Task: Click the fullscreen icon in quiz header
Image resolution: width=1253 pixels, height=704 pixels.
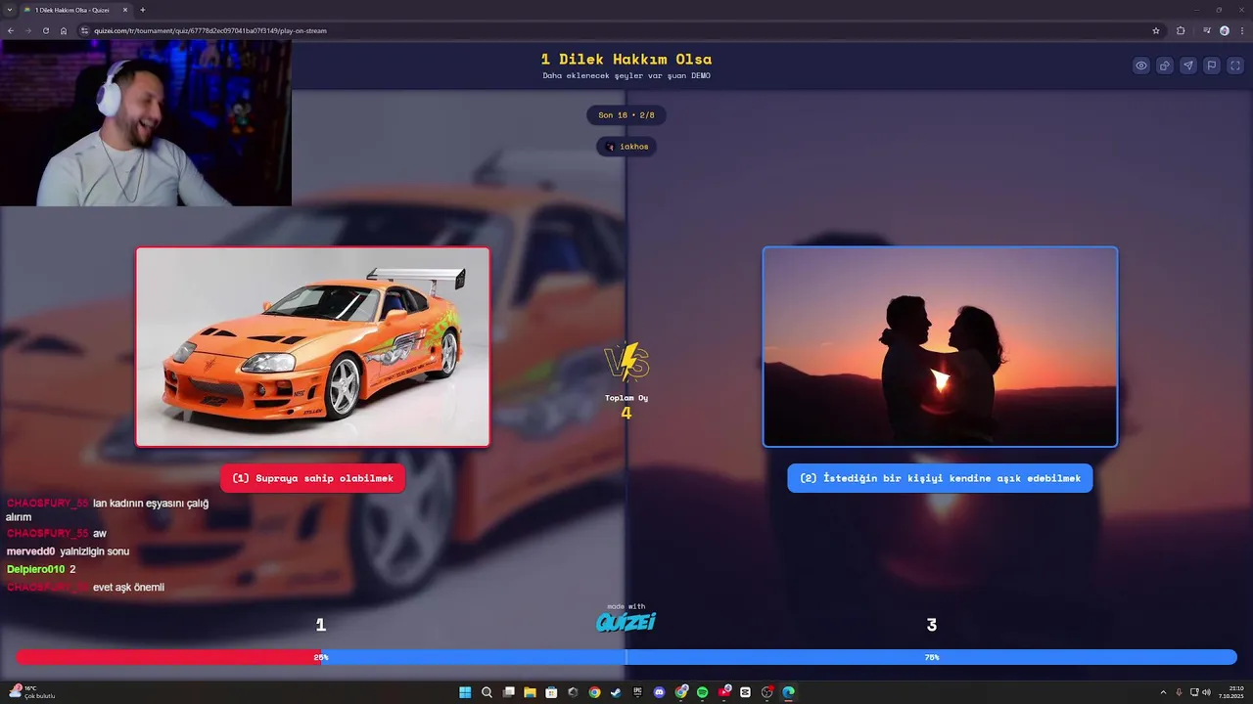Action: (x=1235, y=66)
